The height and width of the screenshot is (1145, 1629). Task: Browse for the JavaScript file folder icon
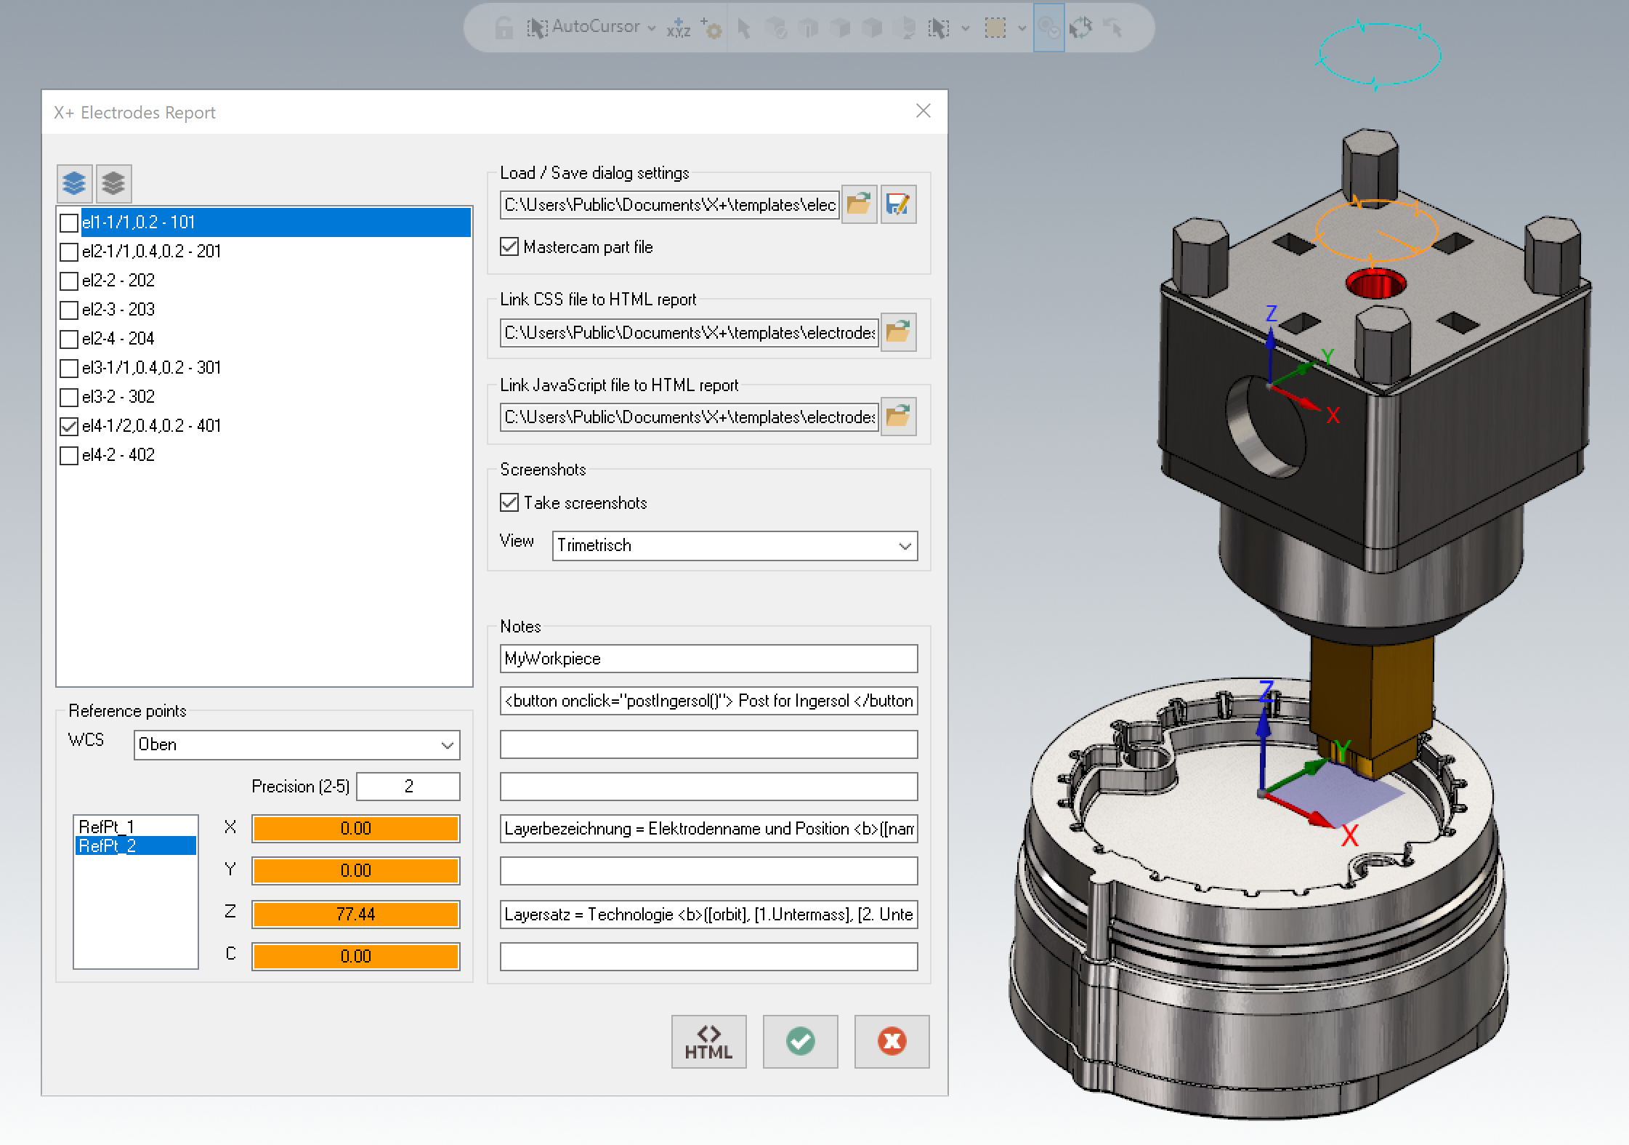898,417
